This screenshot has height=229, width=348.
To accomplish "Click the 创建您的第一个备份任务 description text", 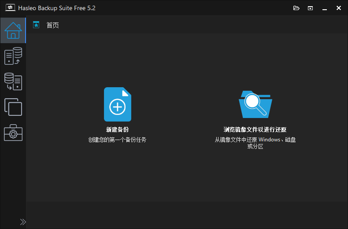I will click(117, 140).
